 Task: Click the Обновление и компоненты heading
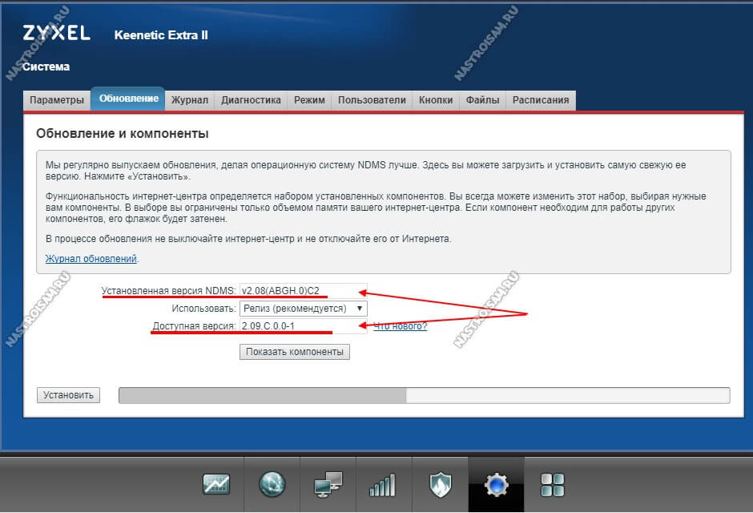(123, 134)
